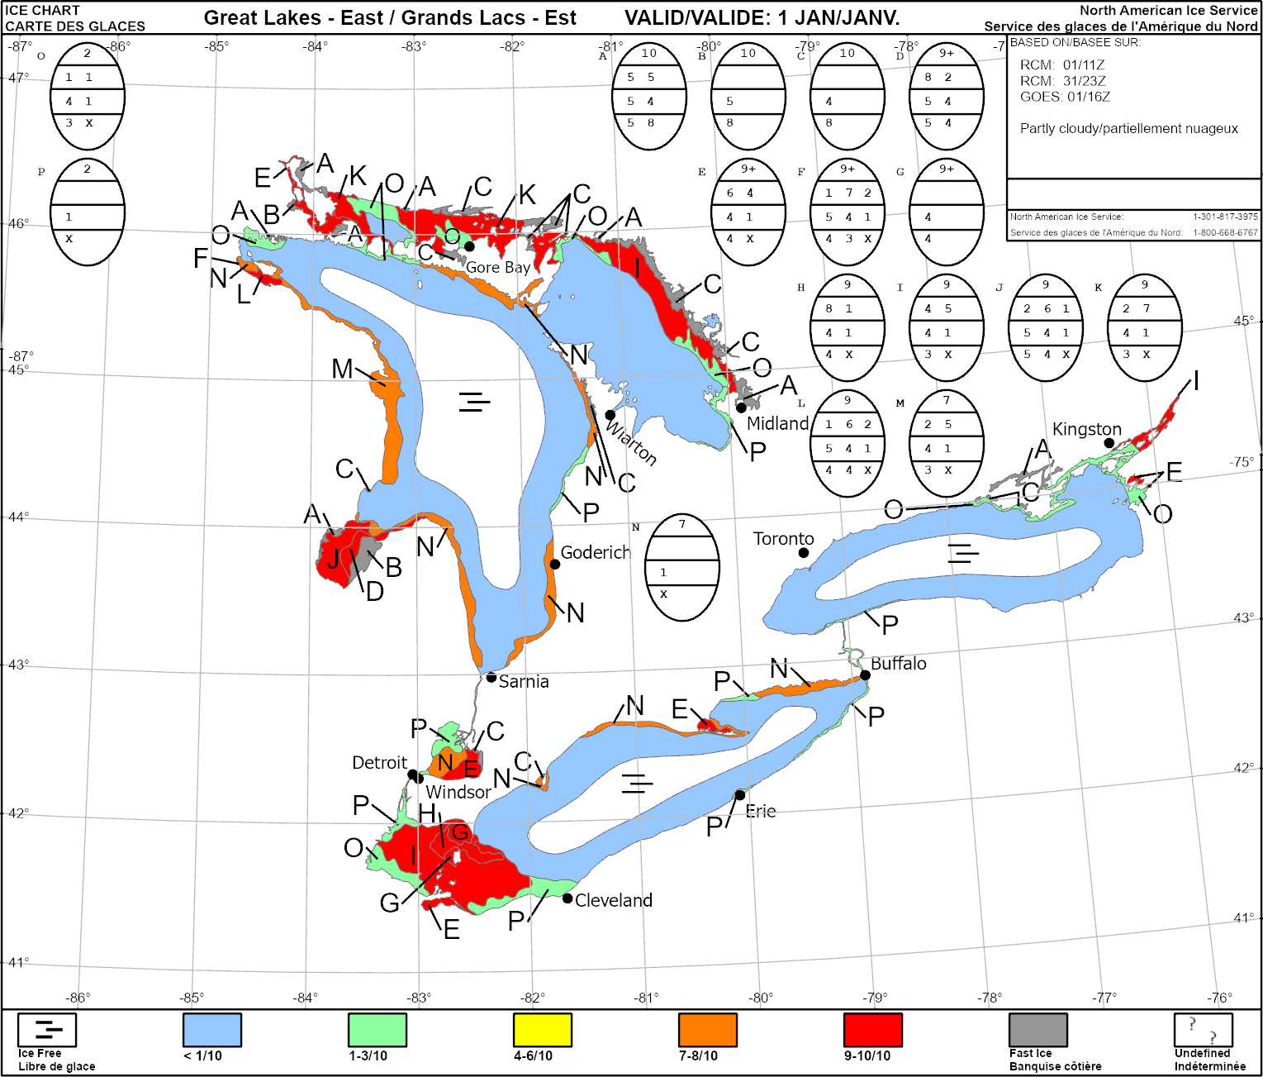
Task: Click the ice-free symbol in Lake Ontario
Action: [962, 553]
